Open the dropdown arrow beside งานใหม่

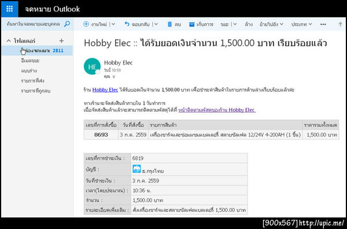(113, 24)
